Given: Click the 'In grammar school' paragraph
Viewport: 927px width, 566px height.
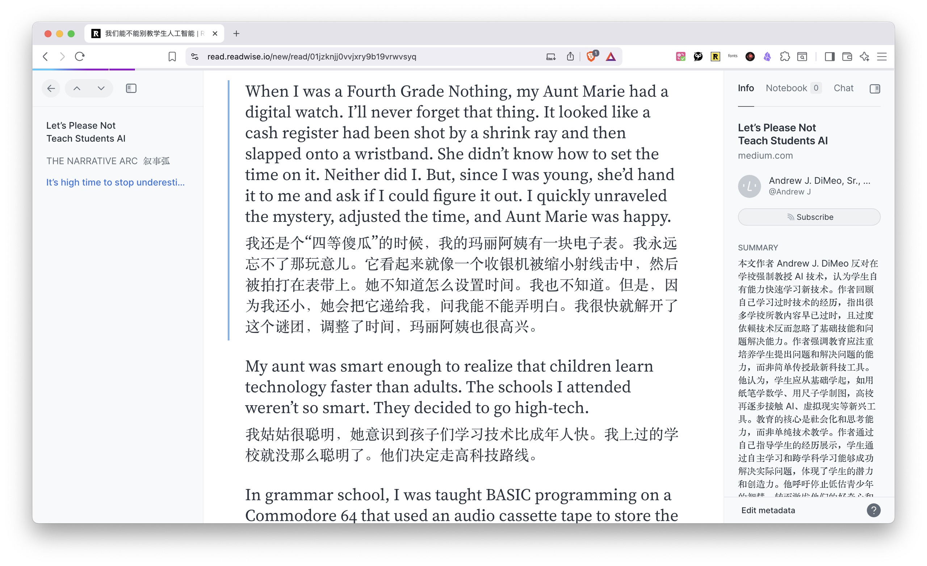Looking at the screenshot, I should 461,505.
